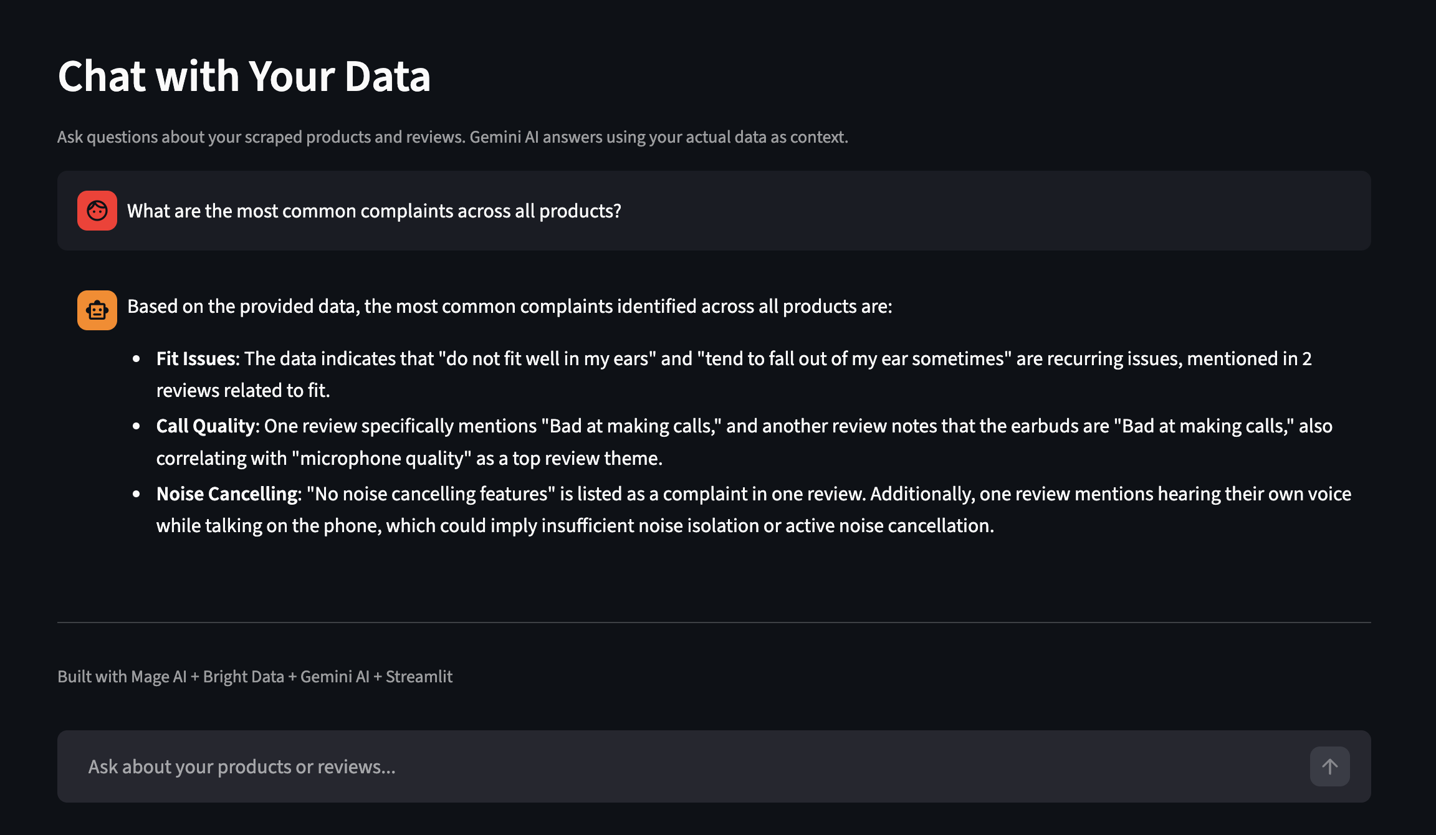Screen dimensions: 1436x835
Task: Click the 'Chat with Your Data' title
Action: pos(244,76)
